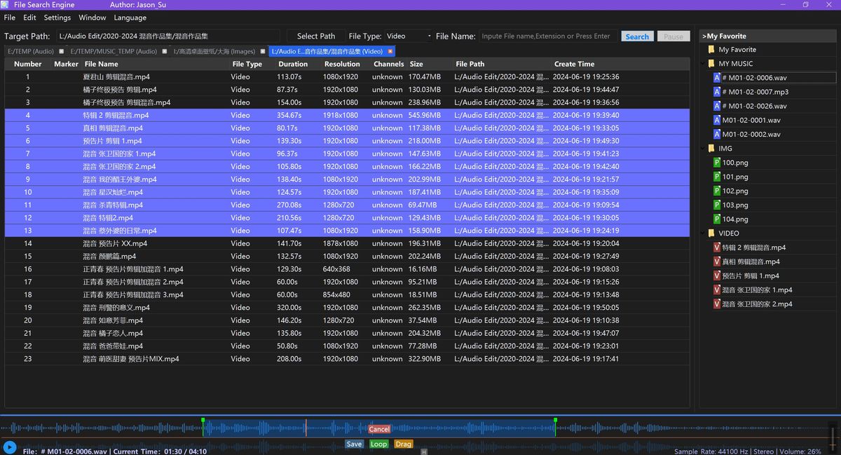Viewport: 841px width, 455px height.
Task: Switch to the 混音作品集 (Video) tab
Action: [x=328, y=50]
